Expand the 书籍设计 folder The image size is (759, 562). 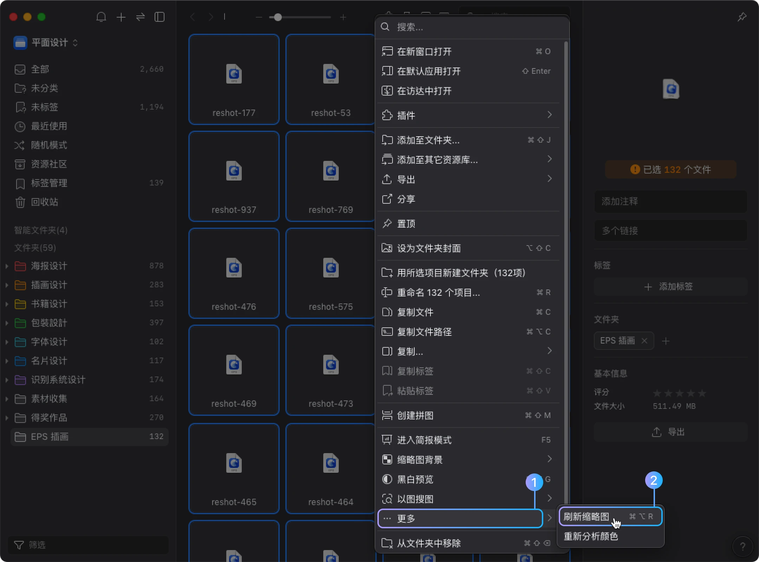pos(7,304)
